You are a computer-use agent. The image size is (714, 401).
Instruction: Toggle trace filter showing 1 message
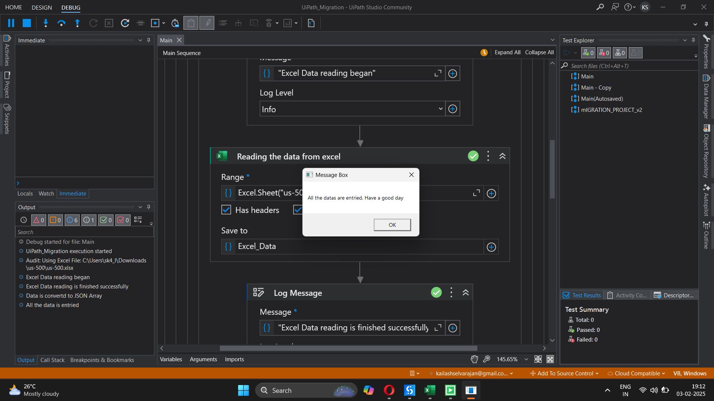point(89,220)
